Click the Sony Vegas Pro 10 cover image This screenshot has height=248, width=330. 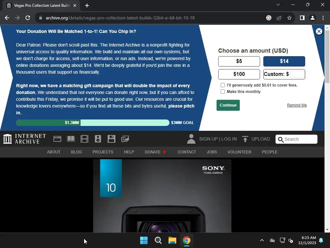pos(162,196)
